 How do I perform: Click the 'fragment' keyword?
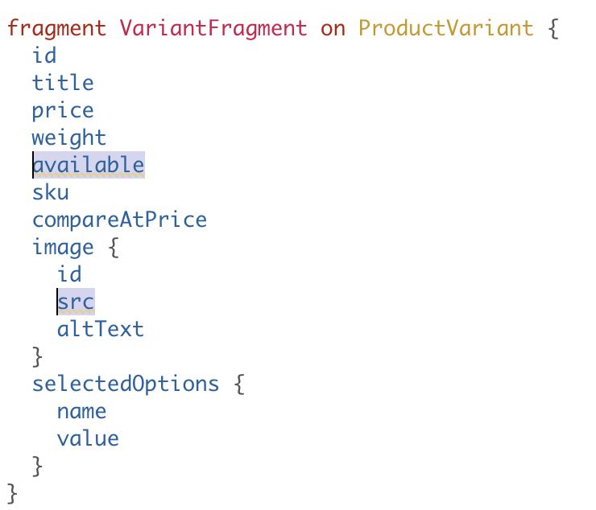click(x=56, y=30)
